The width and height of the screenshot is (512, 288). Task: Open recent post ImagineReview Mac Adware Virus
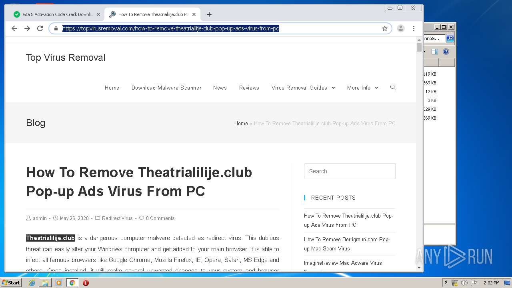343,263
